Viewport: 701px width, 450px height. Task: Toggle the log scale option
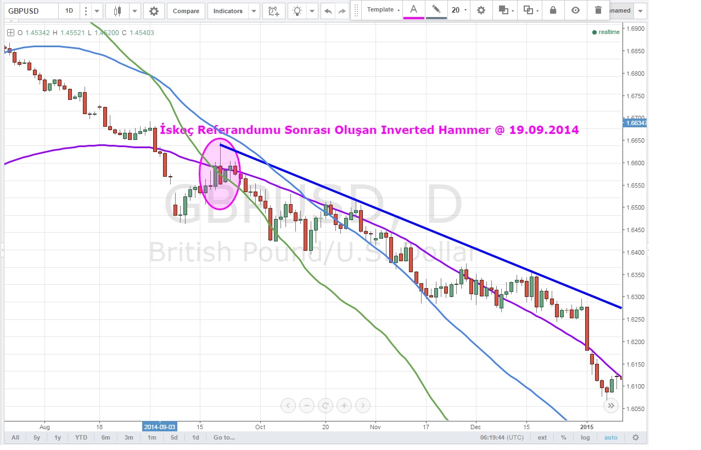tap(586, 437)
